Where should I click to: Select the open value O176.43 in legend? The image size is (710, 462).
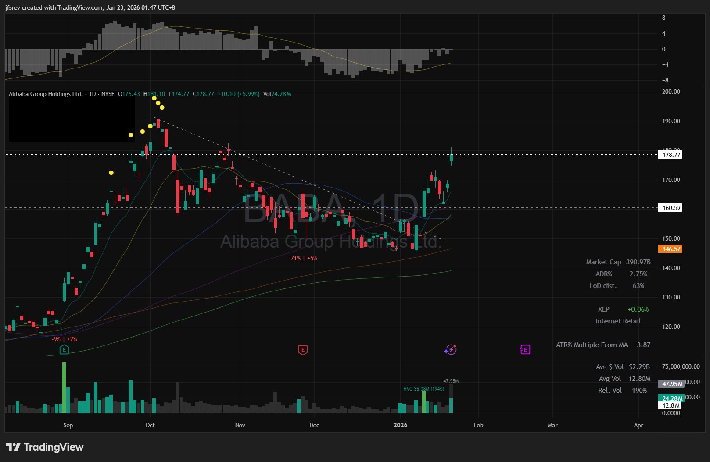[129, 94]
